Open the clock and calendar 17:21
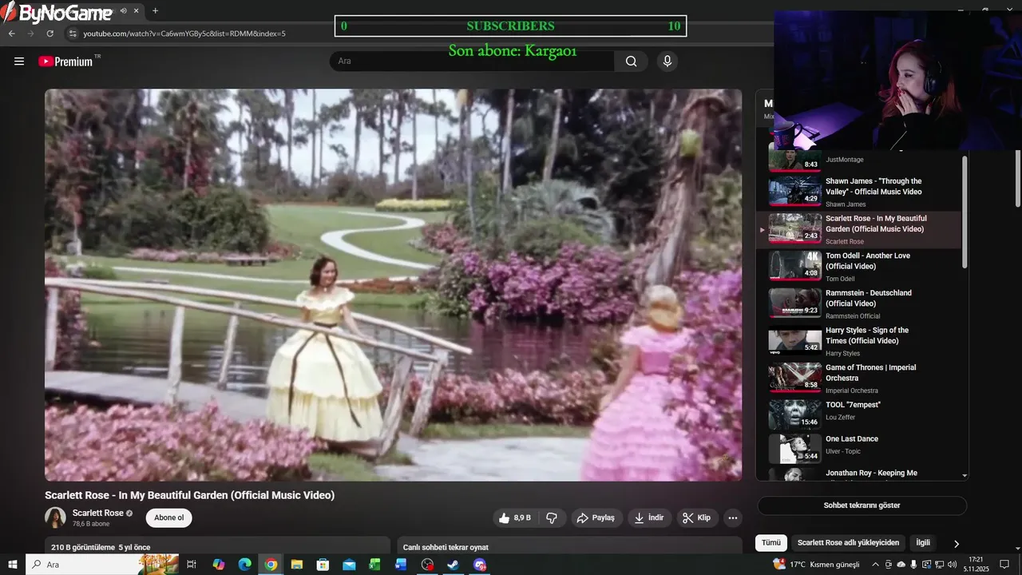Screen dimensions: 1022x575 pyautogui.click(x=976, y=565)
